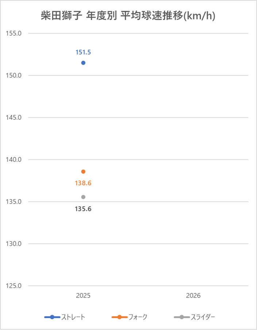Click the gray スライダー data point marker
The height and width of the screenshot is (330, 257).
[x=83, y=197]
